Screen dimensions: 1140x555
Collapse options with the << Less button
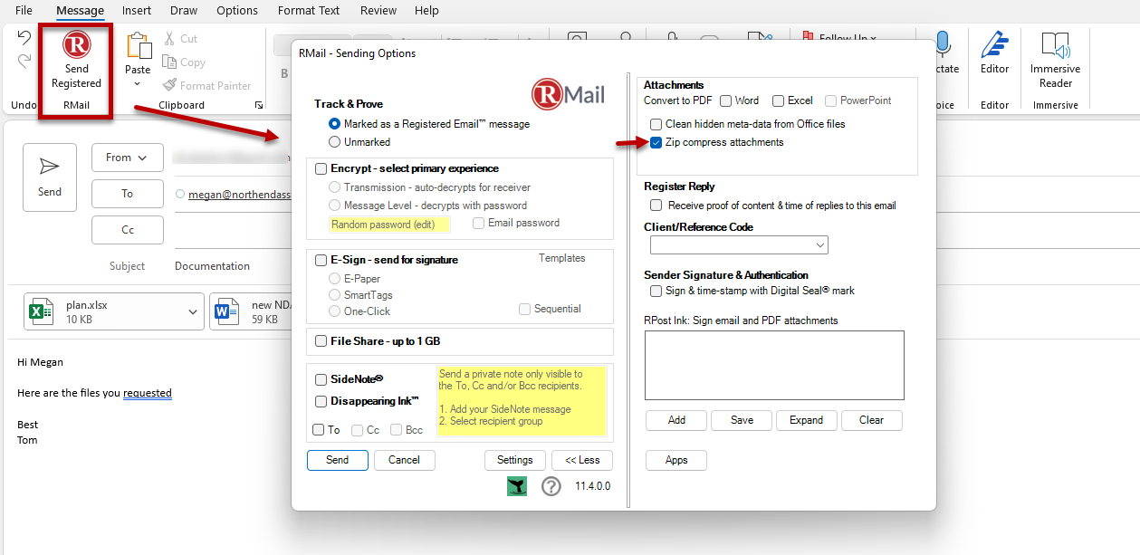(582, 460)
